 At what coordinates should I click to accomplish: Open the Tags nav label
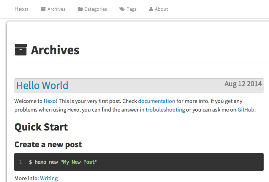click(132, 9)
